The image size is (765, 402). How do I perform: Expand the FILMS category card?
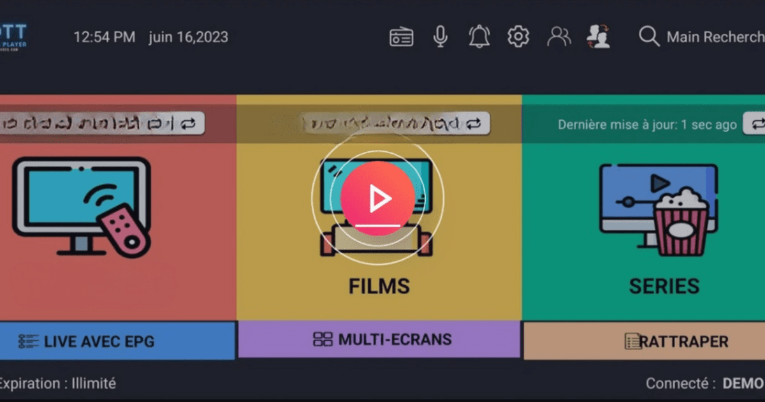[x=379, y=286]
